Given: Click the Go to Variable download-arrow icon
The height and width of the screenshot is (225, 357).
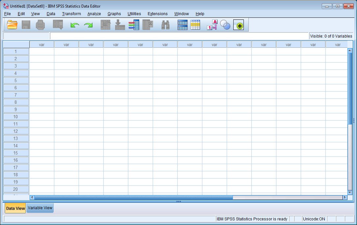Looking at the screenshot, I should [x=120, y=25].
